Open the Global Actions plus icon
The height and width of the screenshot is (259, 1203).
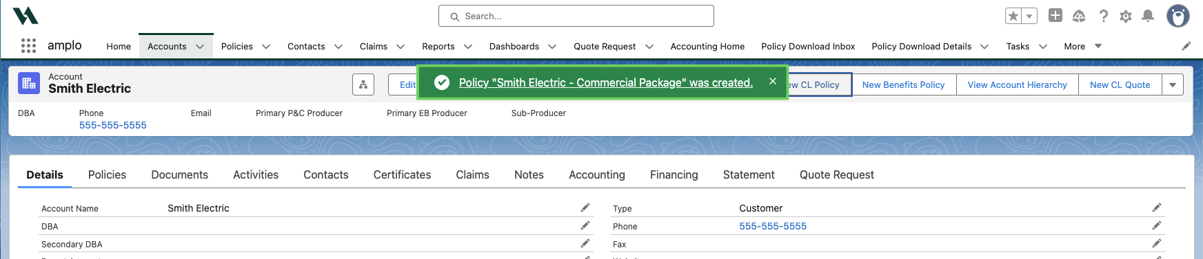1055,15
